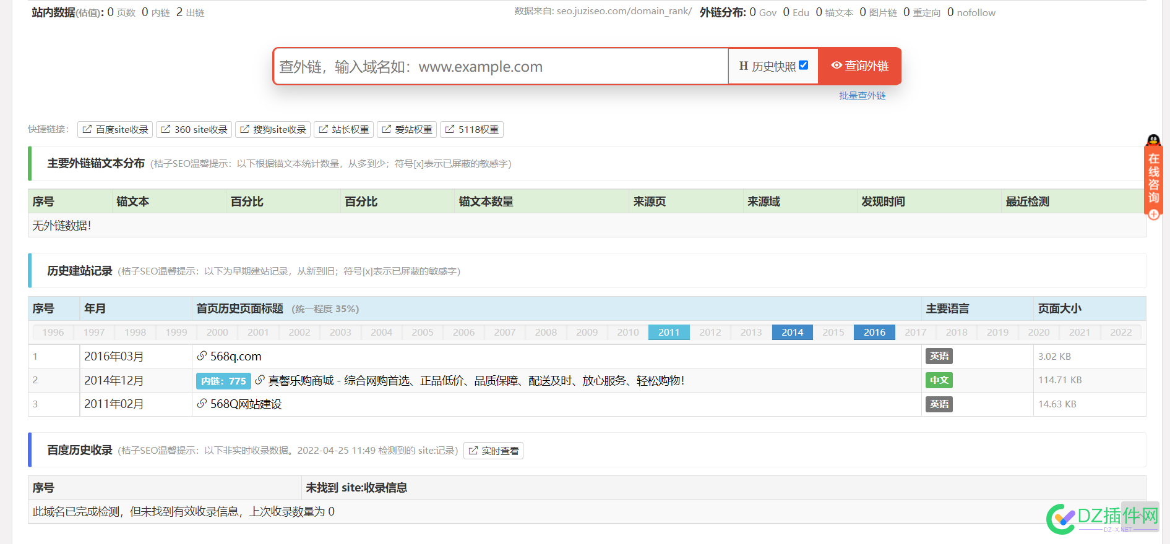The image size is (1170, 544).
Task: Select the 2014 year tab
Action: coord(792,332)
